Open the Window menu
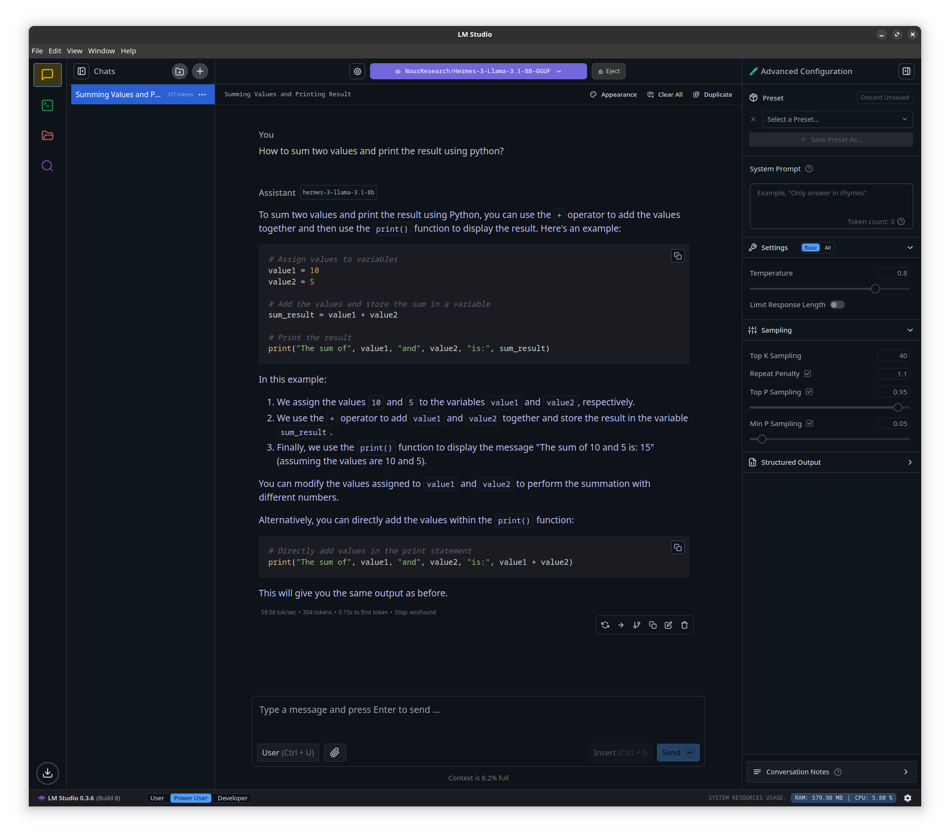The height and width of the screenshot is (838, 950). tap(101, 50)
